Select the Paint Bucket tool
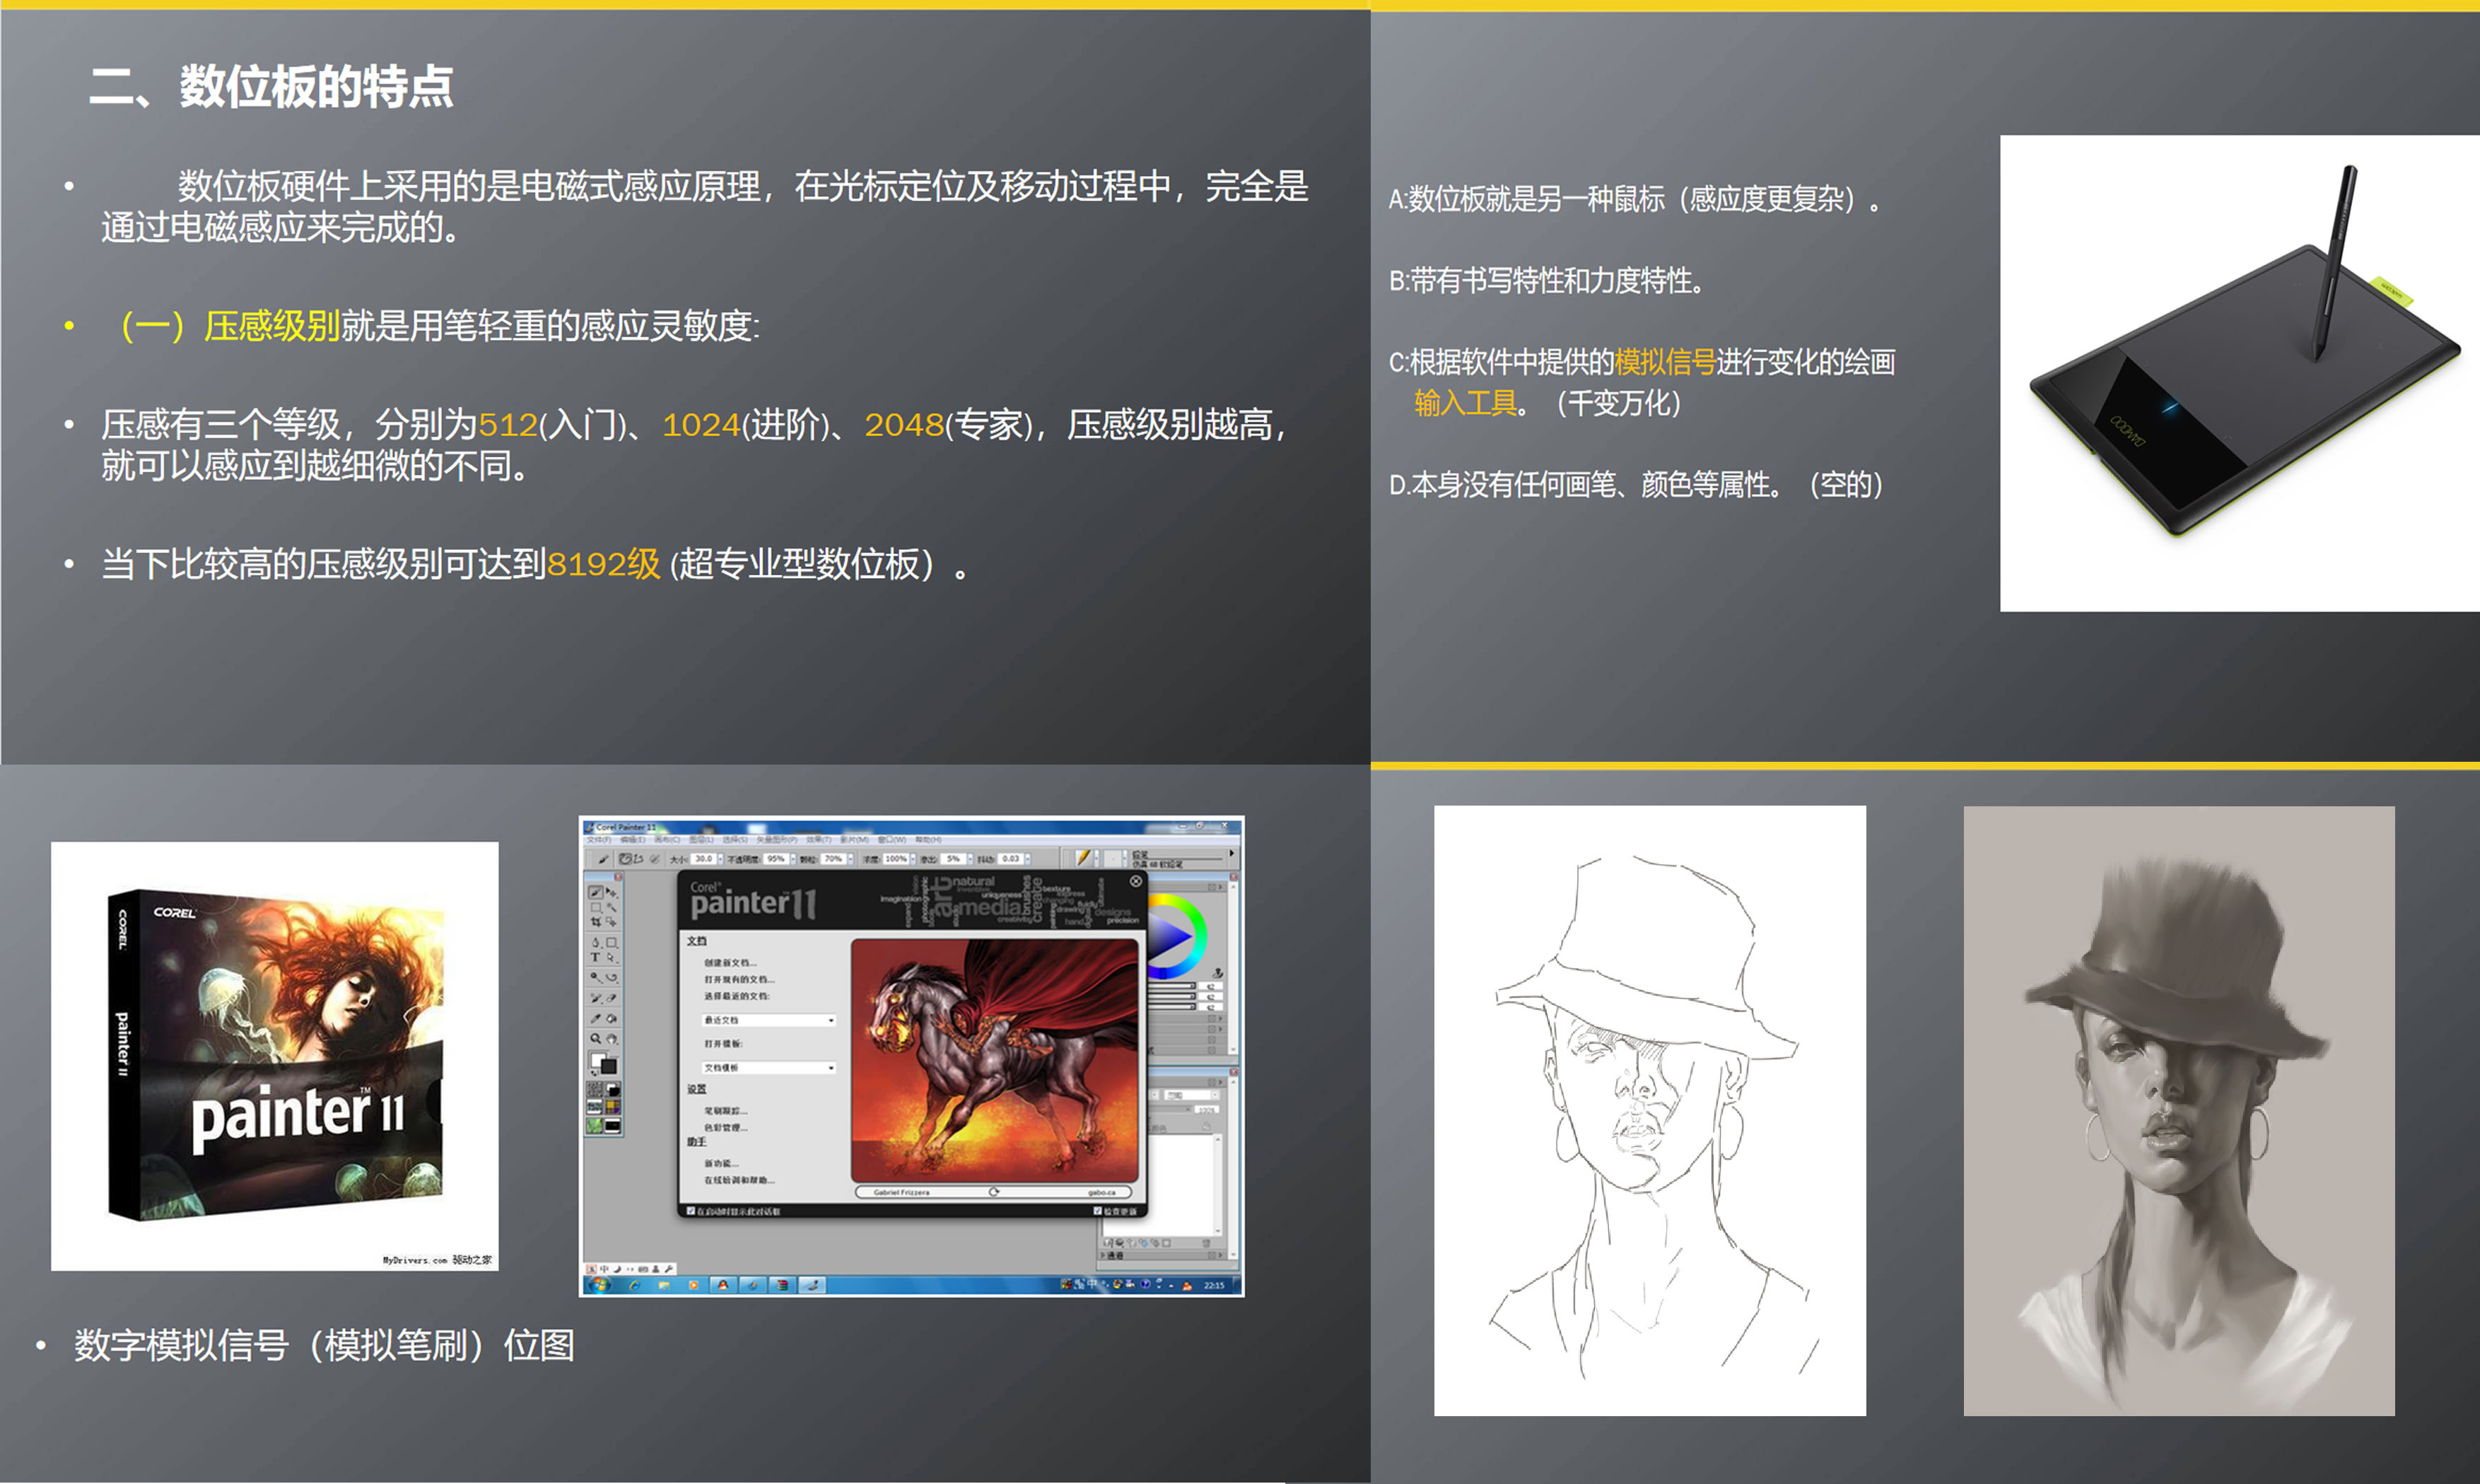 point(612,1018)
